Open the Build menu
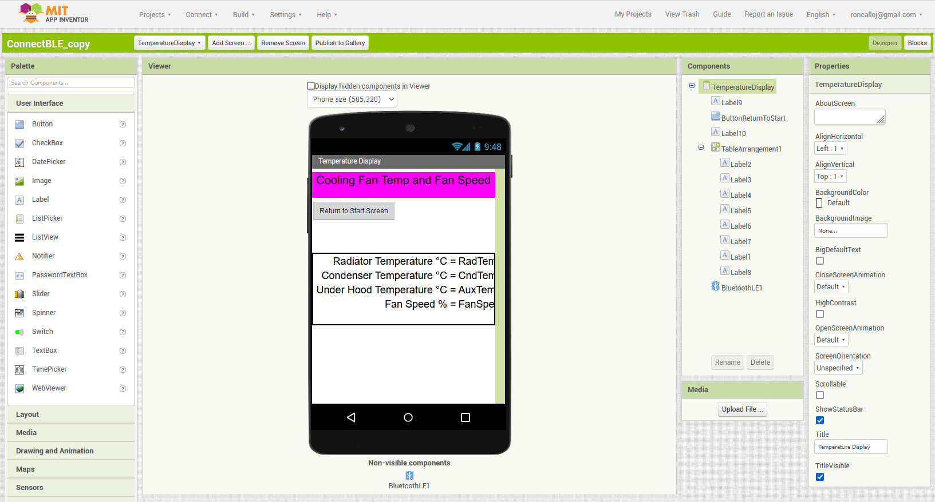Screen dimensions: 935x502 [244, 15]
